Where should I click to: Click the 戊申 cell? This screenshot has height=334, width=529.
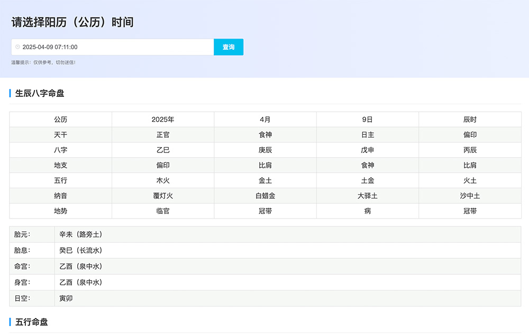click(x=368, y=150)
